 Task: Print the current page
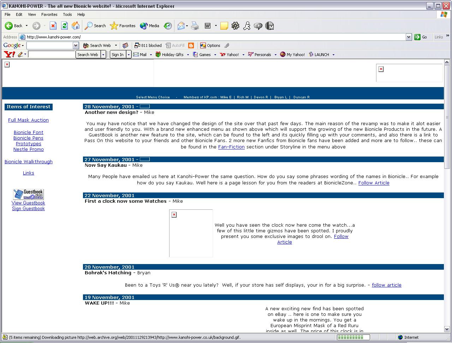coord(195,26)
